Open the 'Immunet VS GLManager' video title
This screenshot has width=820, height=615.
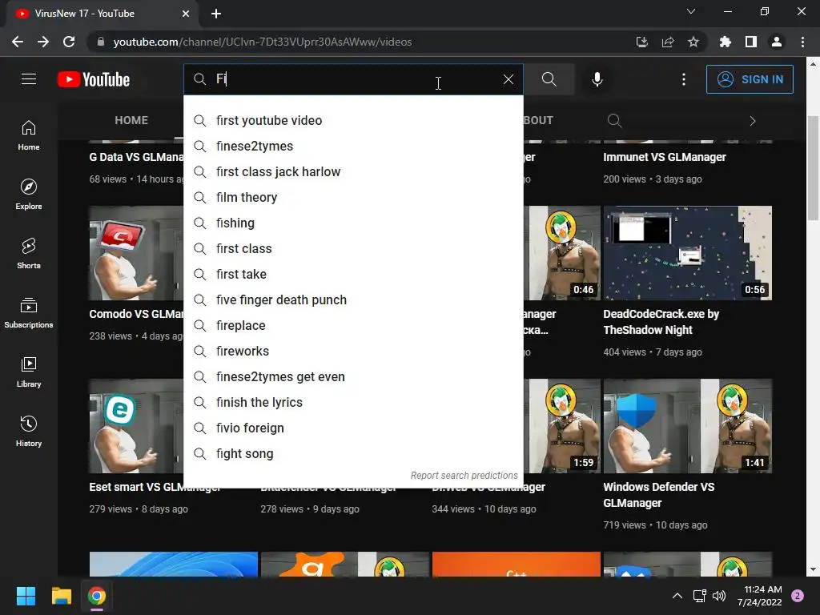point(664,157)
